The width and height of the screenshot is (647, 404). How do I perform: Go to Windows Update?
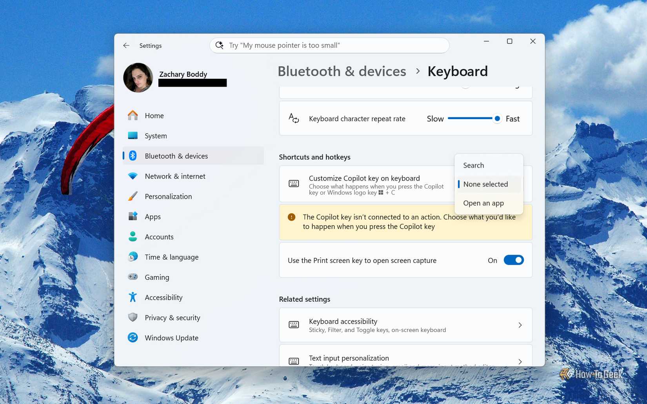193,338
